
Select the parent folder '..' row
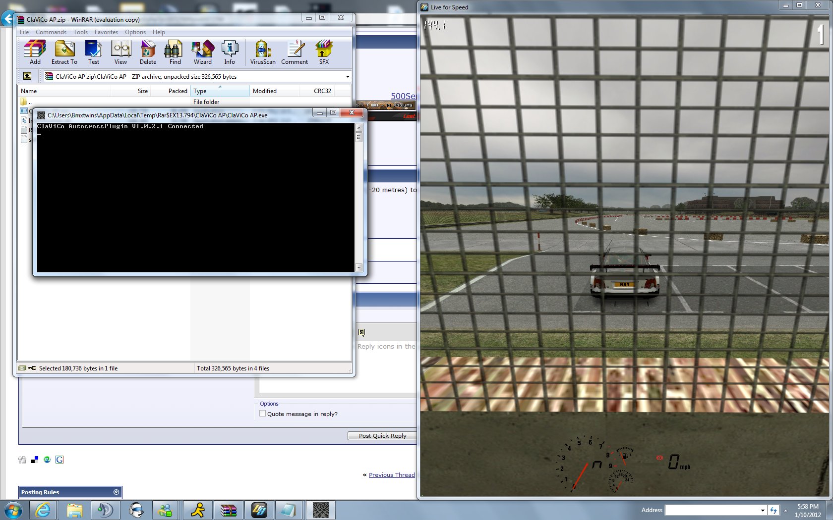tap(184, 102)
